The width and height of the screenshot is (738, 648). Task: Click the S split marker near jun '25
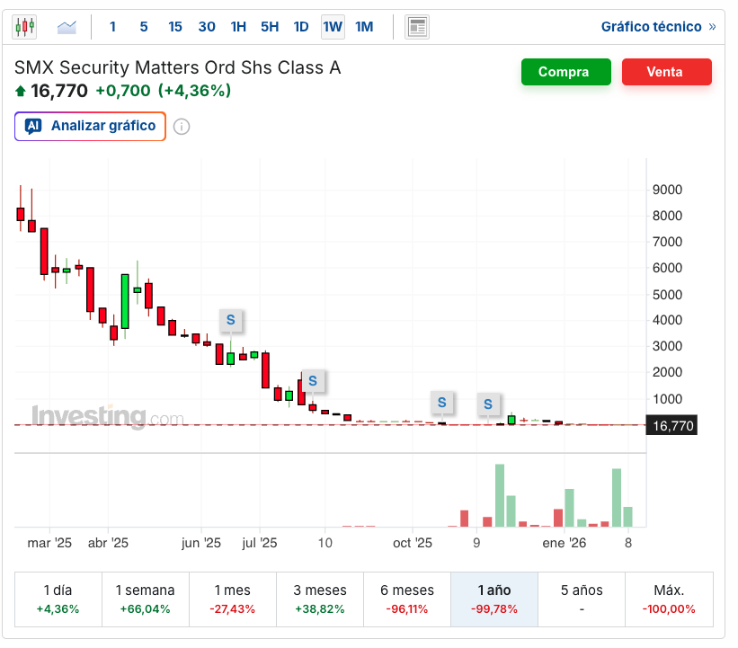[x=230, y=319]
